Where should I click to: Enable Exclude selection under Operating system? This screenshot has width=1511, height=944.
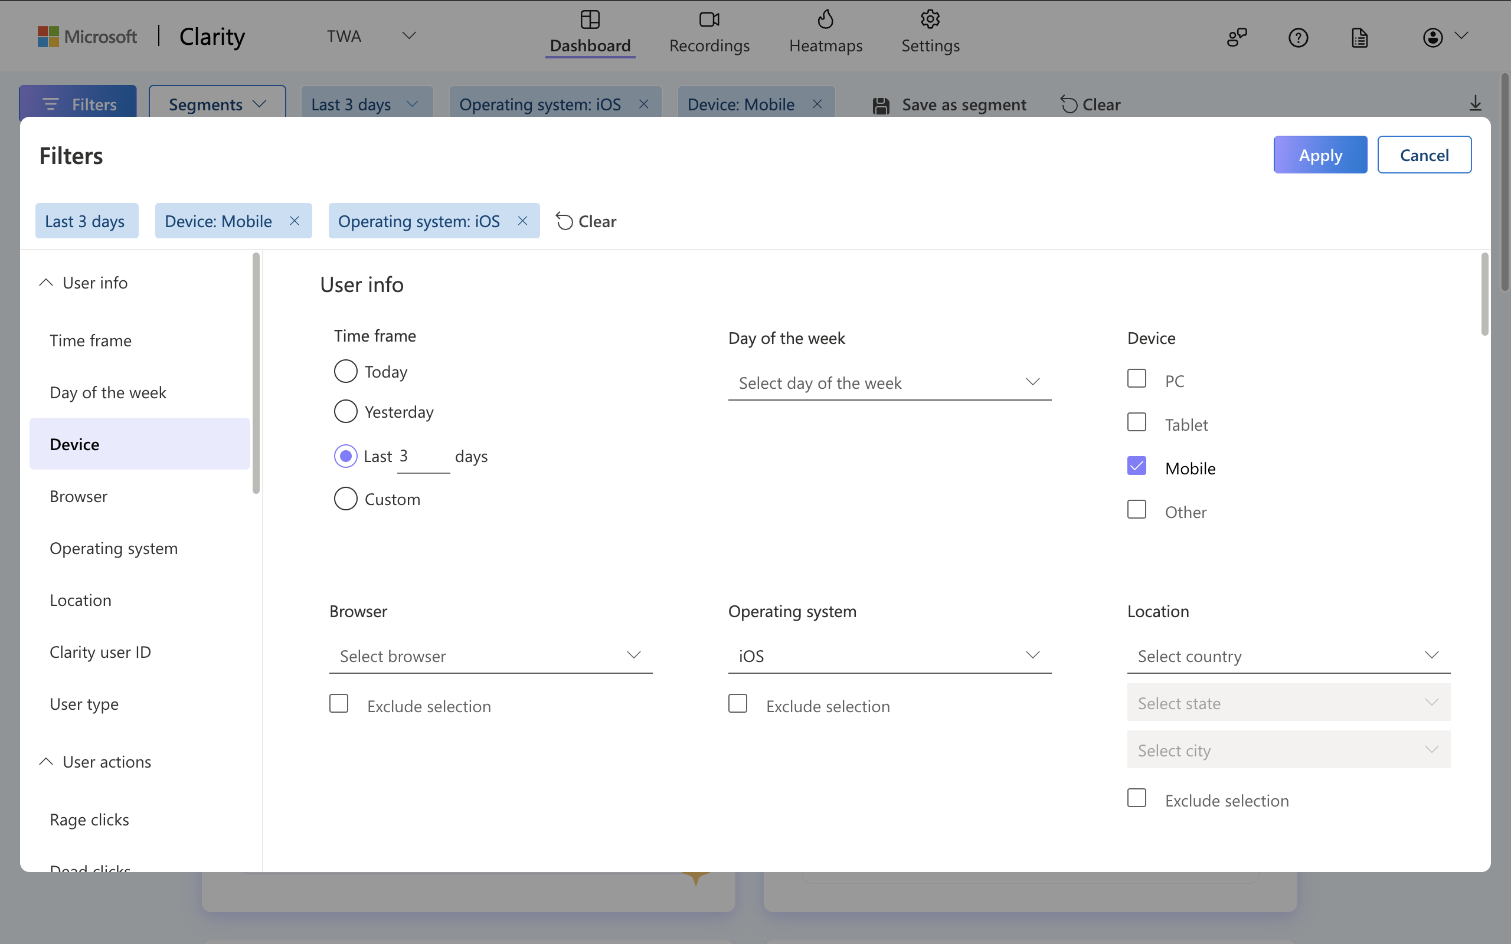[x=737, y=704]
